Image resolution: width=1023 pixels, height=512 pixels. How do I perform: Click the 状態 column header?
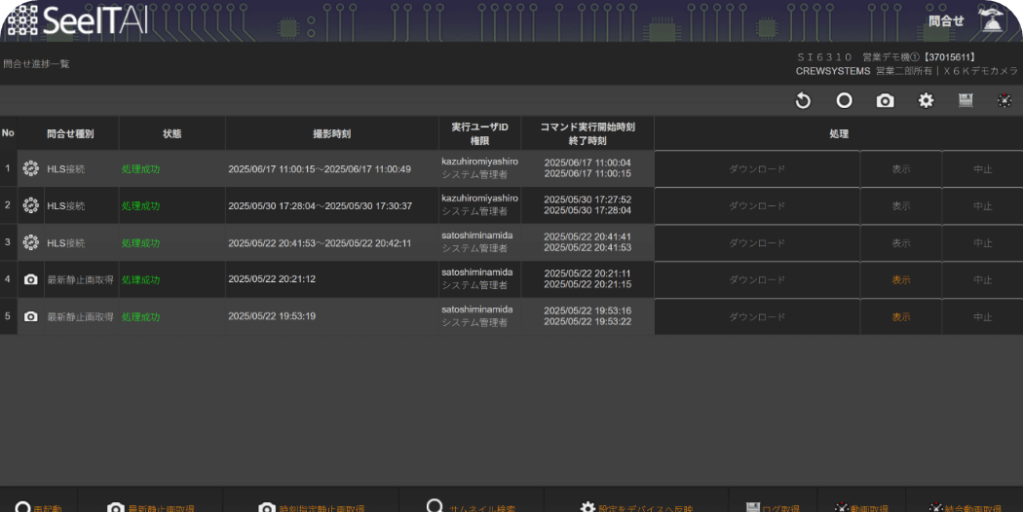tap(171, 134)
